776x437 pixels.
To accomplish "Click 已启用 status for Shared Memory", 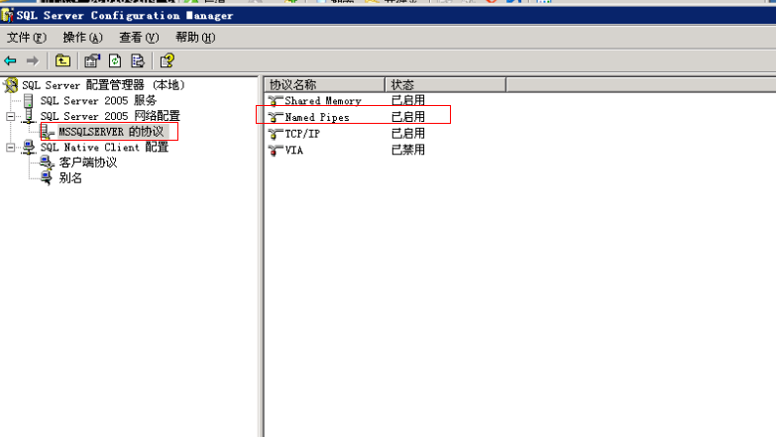I will click(x=408, y=100).
